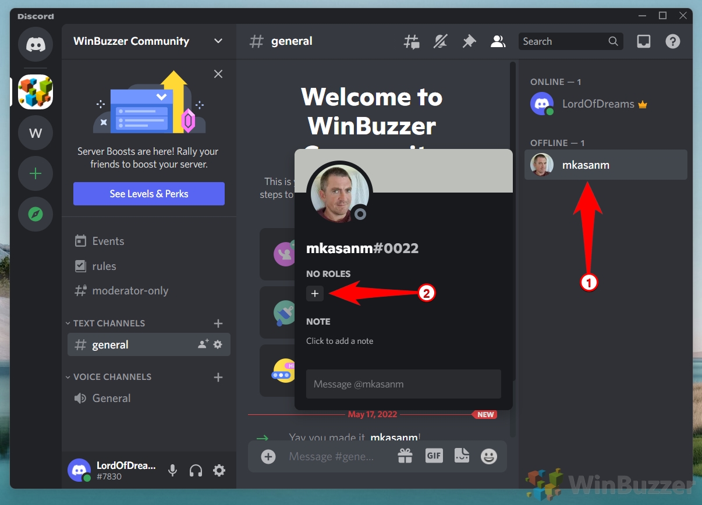Open Discord help
Image resolution: width=702 pixels, height=505 pixels.
click(x=673, y=41)
